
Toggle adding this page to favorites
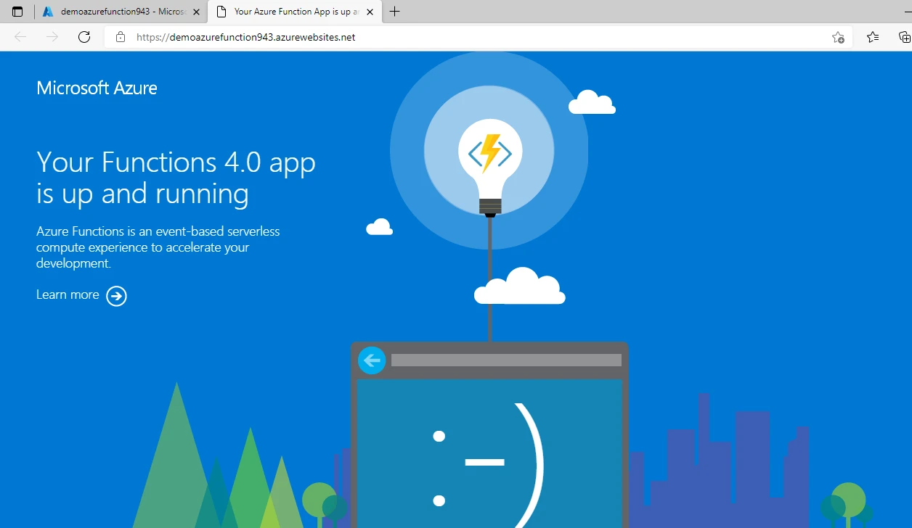click(x=839, y=37)
